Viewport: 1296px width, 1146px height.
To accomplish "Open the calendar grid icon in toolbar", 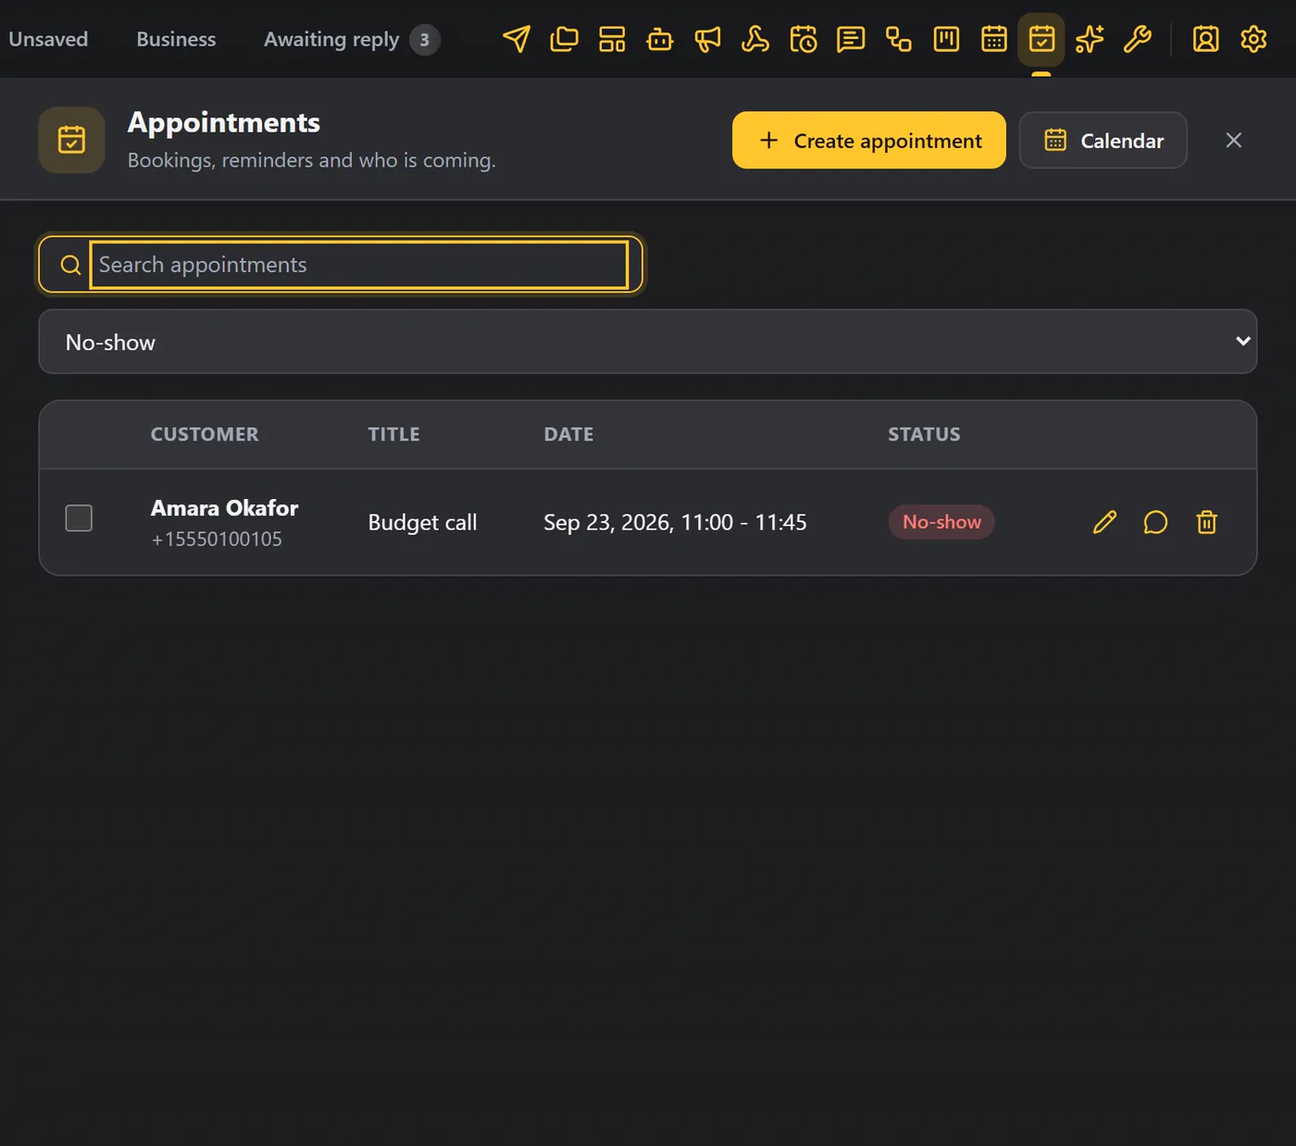I will (994, 39).
